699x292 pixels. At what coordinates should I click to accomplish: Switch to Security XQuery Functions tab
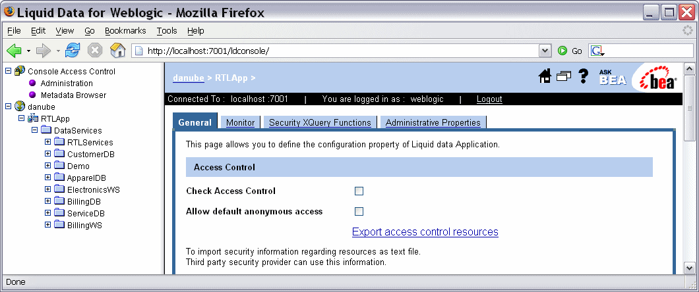pyautogui.click(x=320, y=123)
